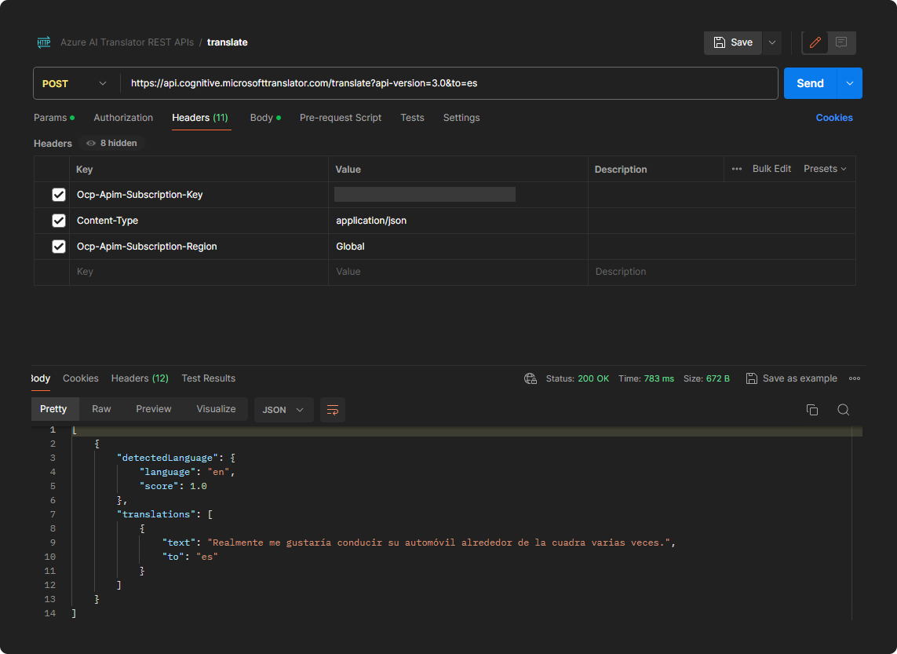Expand the Send button dropdown arrow

tap(850, 84)
